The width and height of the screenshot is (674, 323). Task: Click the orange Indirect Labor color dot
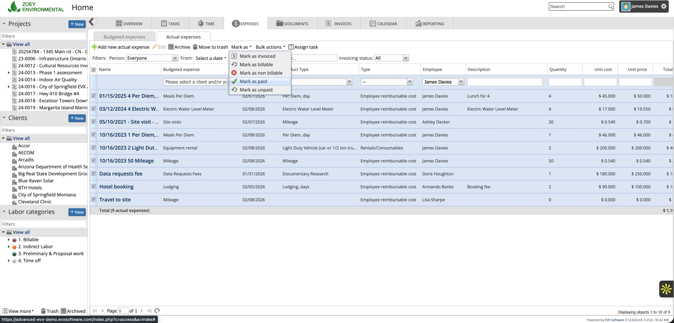pyautogui.click(x=14, y=247)
